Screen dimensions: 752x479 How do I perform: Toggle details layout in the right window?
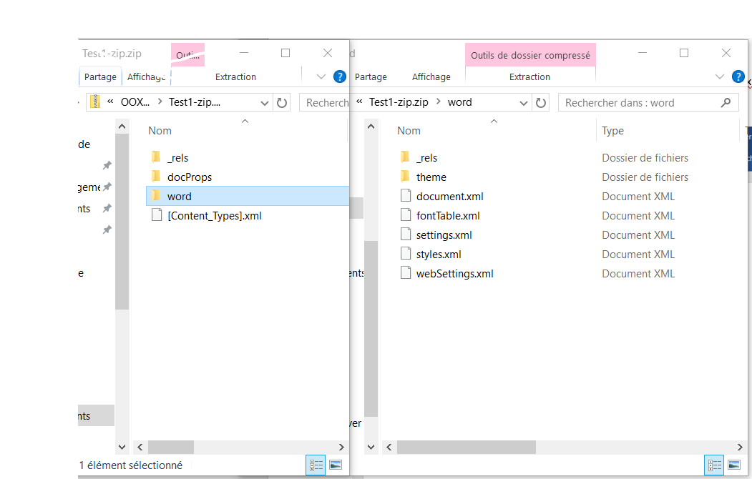(x=714, y=465)
